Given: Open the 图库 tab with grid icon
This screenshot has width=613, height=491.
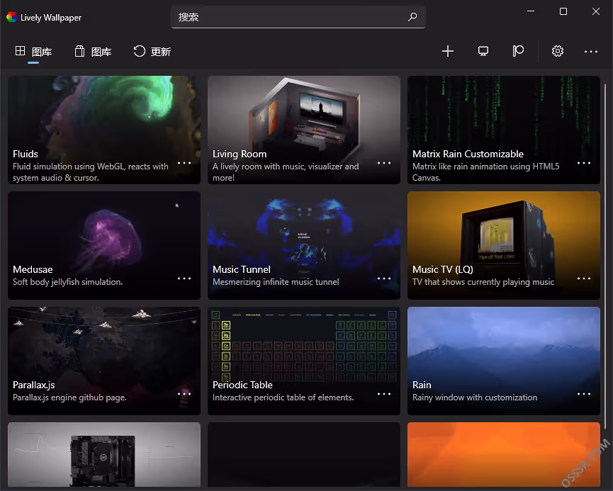Looking at the screenshot, I should pos(33,51).
